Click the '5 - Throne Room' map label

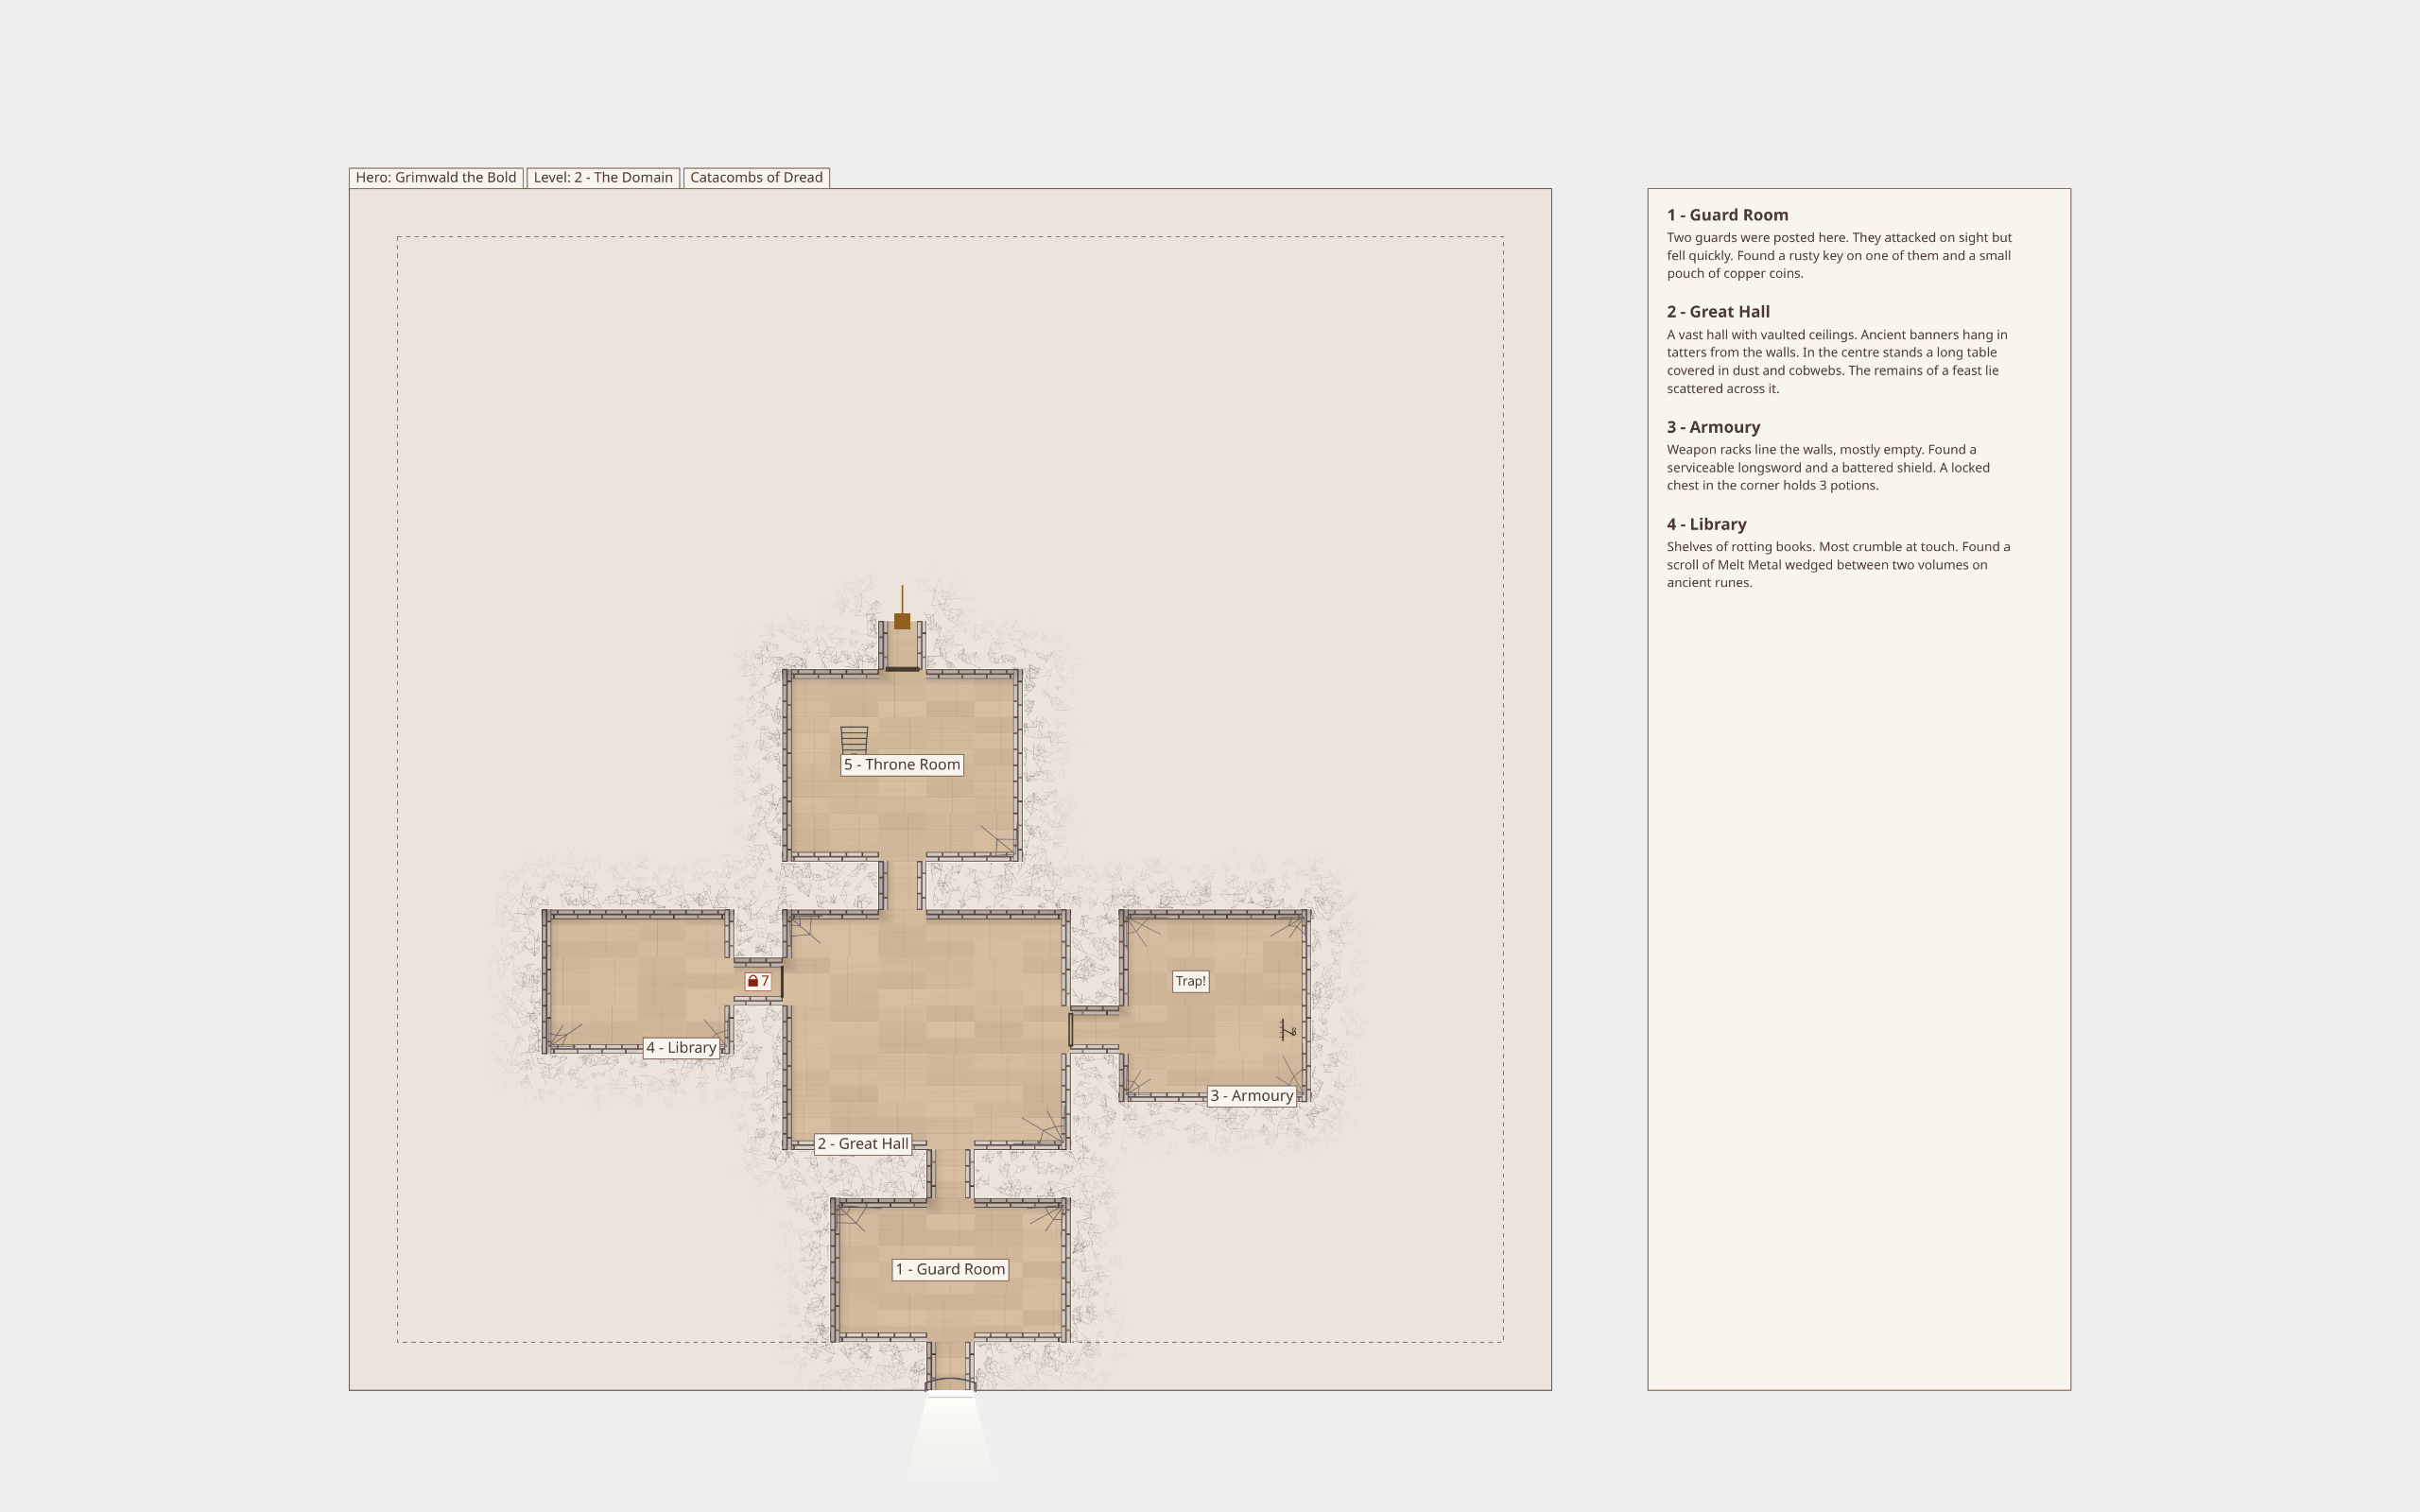(x=902, y=765)
